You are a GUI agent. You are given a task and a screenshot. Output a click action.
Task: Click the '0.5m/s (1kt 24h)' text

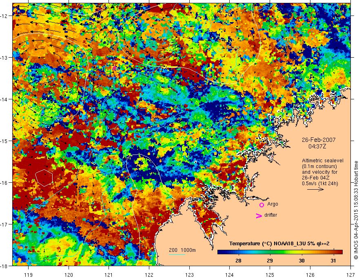click(320, 184)
